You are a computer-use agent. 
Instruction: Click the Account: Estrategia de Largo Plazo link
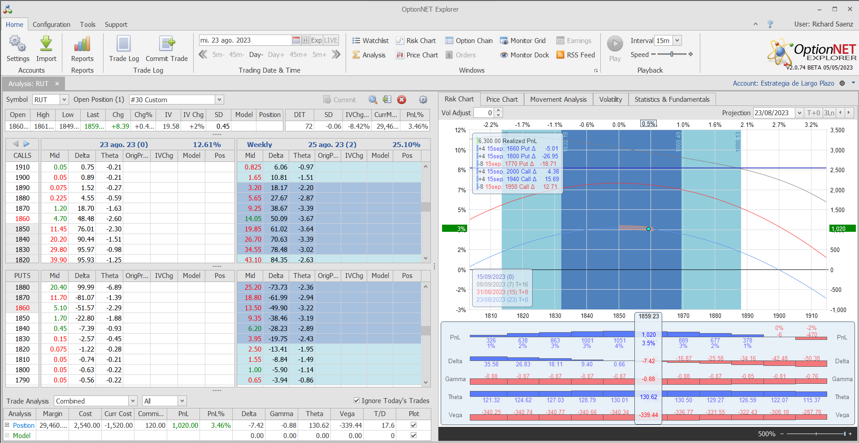783,83
